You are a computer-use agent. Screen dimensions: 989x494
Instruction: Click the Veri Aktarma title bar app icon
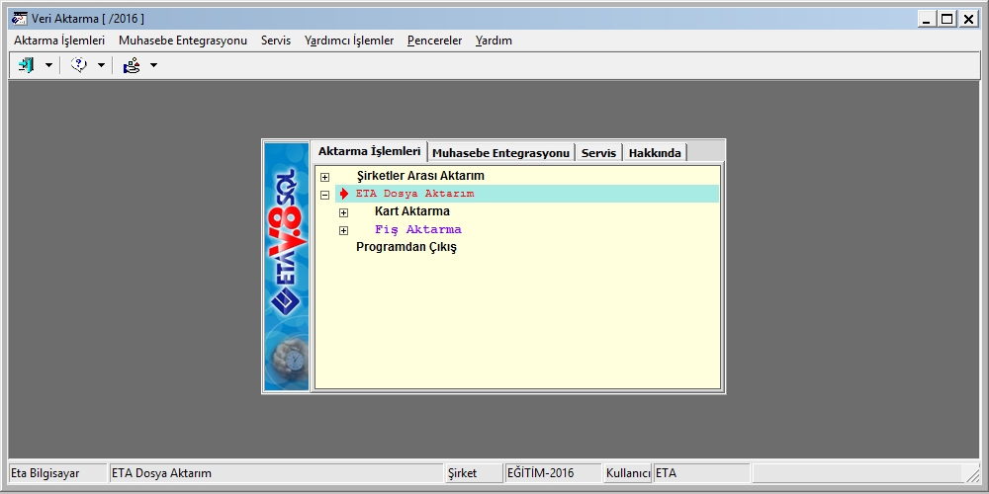pyautogui.click(x=19, y=18)
